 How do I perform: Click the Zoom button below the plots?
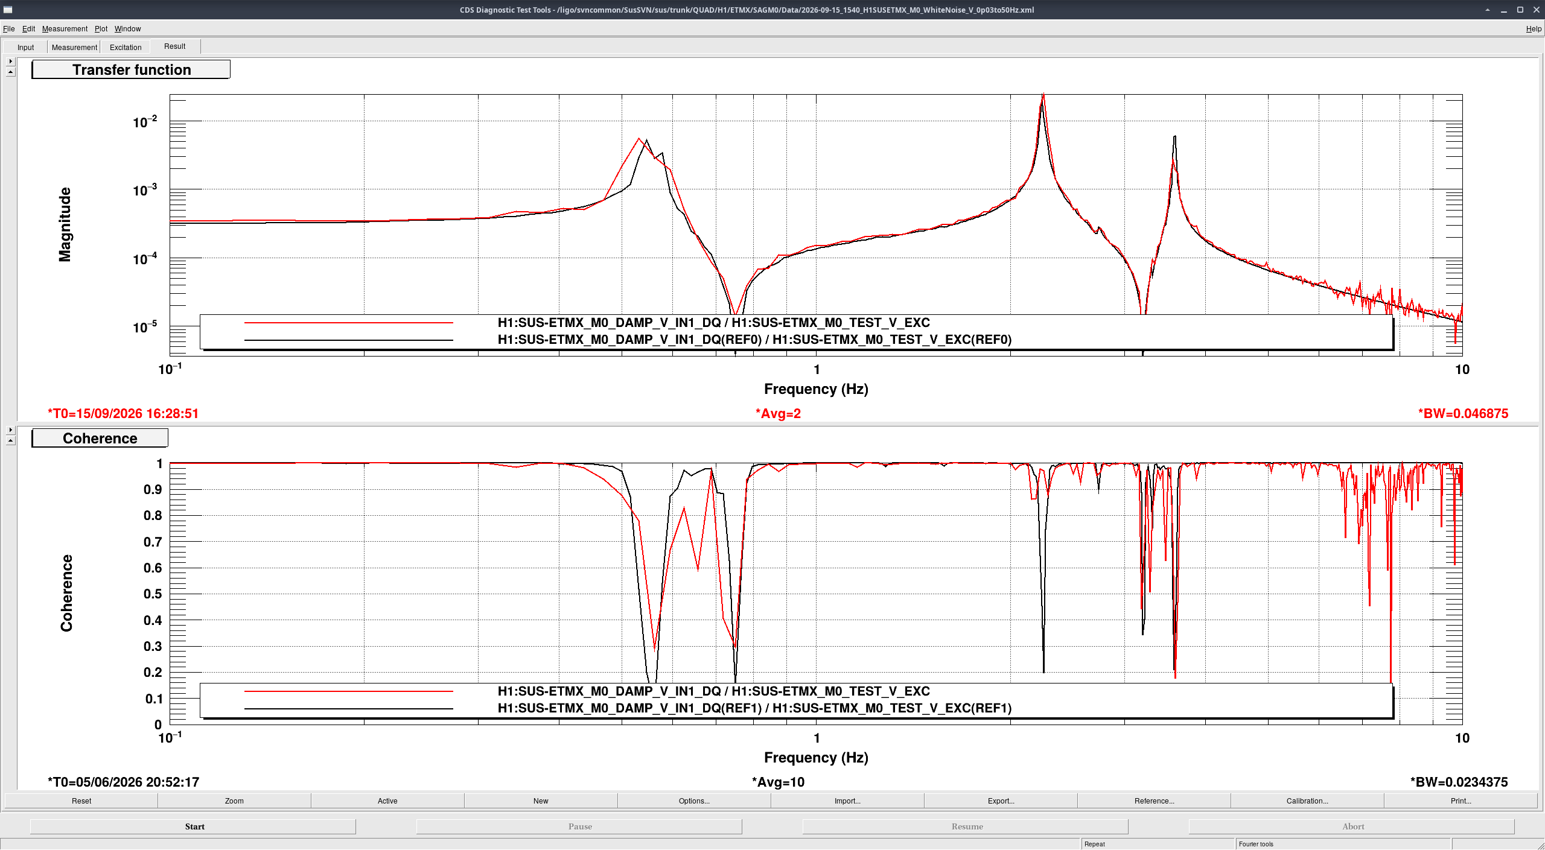click(234, 801)
